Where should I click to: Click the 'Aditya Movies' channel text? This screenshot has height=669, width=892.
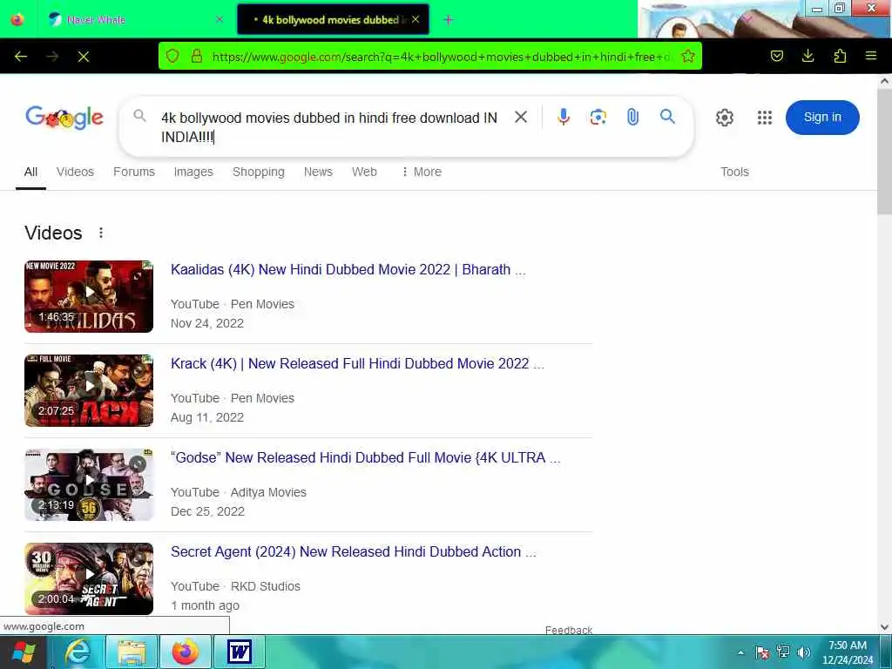[268, 493]
